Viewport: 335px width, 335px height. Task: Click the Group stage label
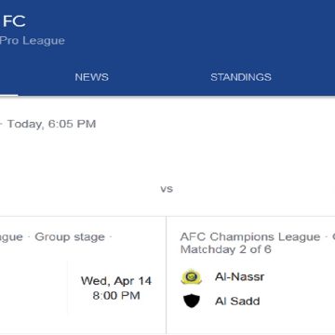[x=70, y=237]
